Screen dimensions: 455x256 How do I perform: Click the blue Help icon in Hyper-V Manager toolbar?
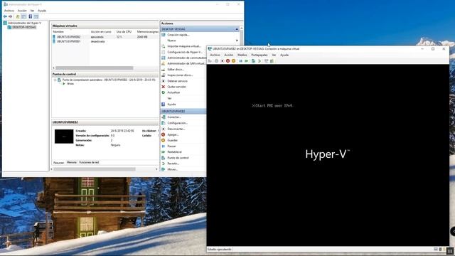click(x=31, y=16)
